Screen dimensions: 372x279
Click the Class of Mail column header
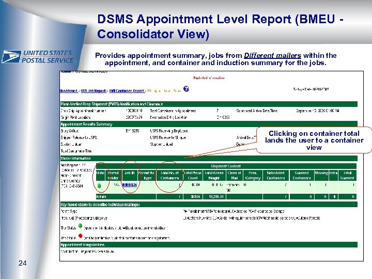click(x=234, y=175)
